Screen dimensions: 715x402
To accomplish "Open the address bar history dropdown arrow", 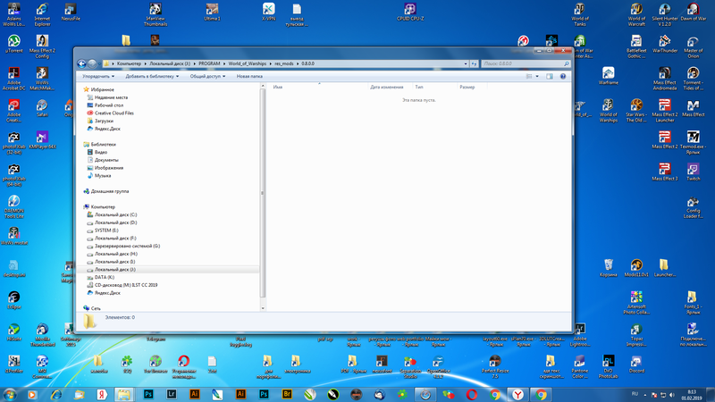I will 465,63.
